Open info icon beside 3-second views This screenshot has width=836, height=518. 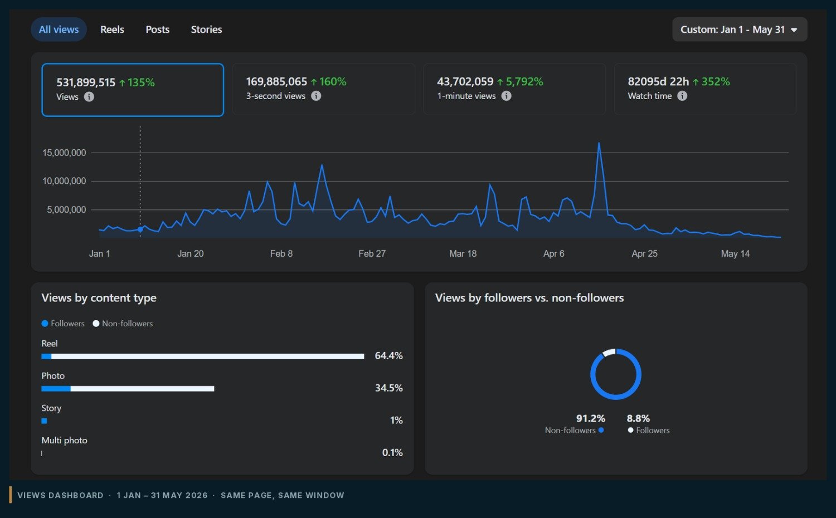[316, 96]
